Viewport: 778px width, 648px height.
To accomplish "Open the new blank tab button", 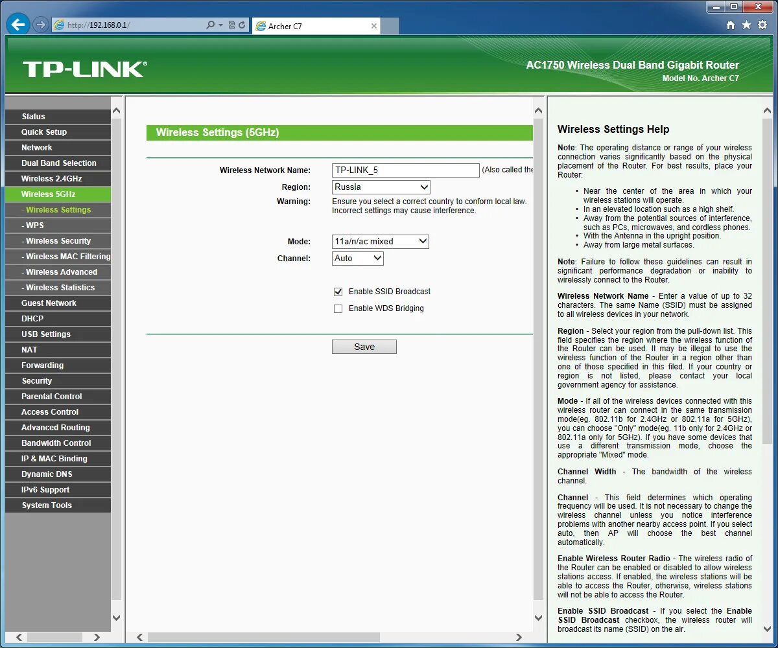I will [390, 26].
